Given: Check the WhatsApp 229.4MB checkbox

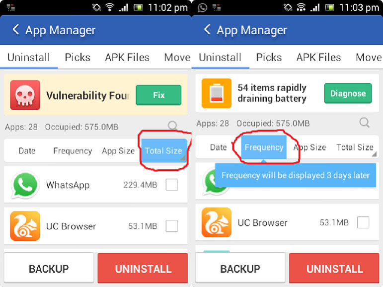Looking at the screenshot, I should point(172,185).
